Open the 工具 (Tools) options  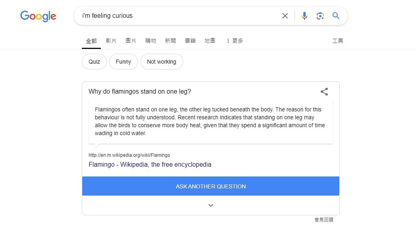coord(338,41)
